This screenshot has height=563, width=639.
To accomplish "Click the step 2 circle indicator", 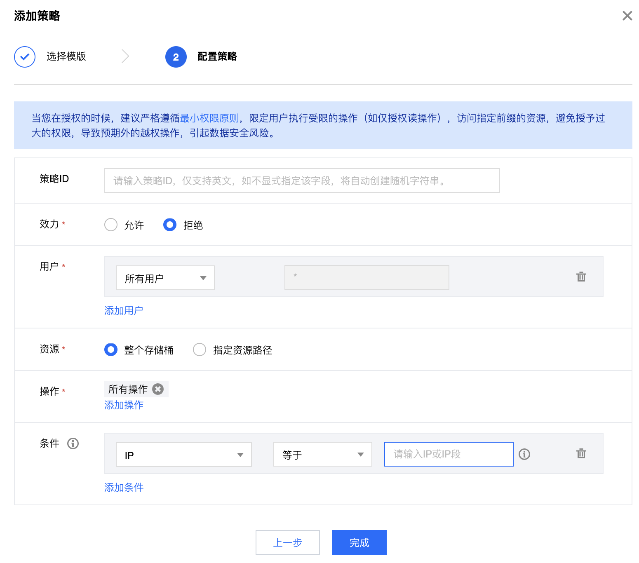I will tap(176, 57).
